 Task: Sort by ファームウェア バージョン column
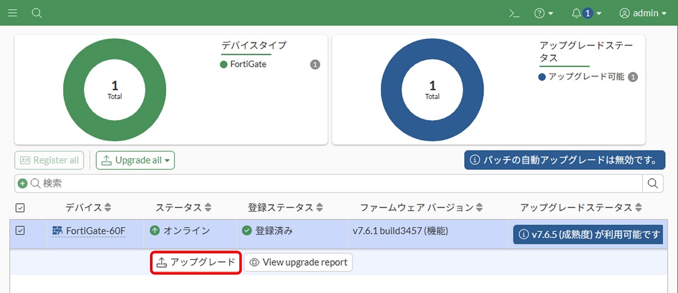click(x=422, y=208)
